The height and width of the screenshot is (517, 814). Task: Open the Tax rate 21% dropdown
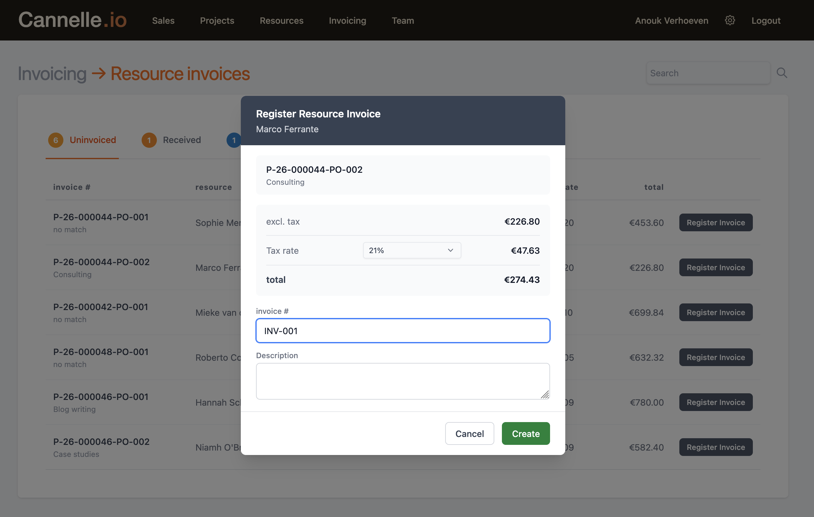(412, 250)
